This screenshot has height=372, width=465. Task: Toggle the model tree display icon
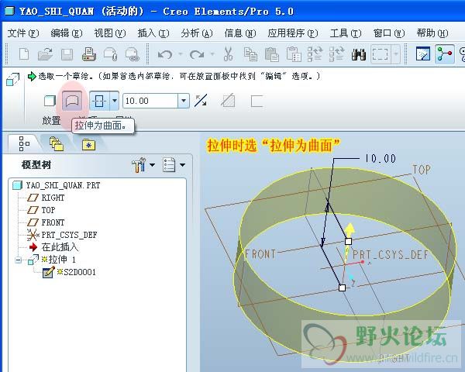[445, 54]
